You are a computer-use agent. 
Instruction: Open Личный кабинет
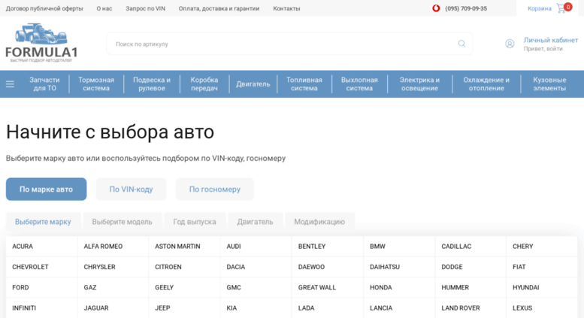point(550,40)
